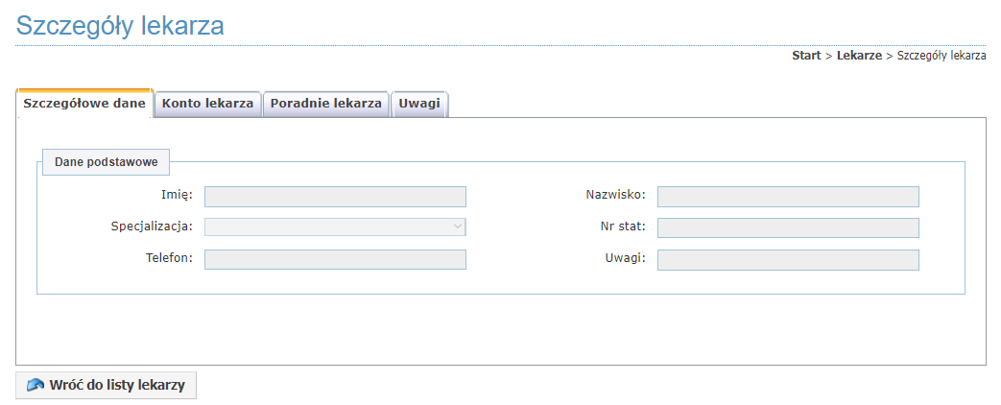The width and height of the screenshot is (1001, 405).
Task: Select the Specjalizacja combo box
Action: pos(335,227)
